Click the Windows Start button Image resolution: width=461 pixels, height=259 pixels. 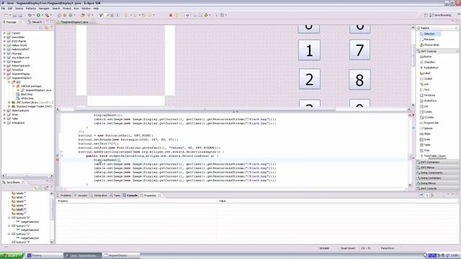coord(12,255)
